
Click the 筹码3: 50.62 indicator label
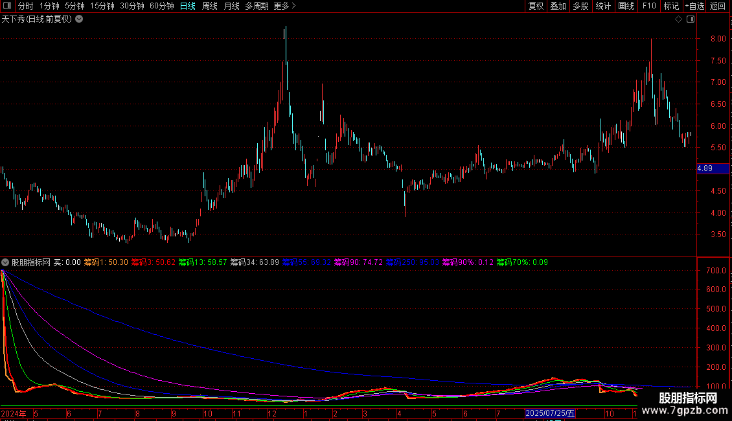coord(153,262)
